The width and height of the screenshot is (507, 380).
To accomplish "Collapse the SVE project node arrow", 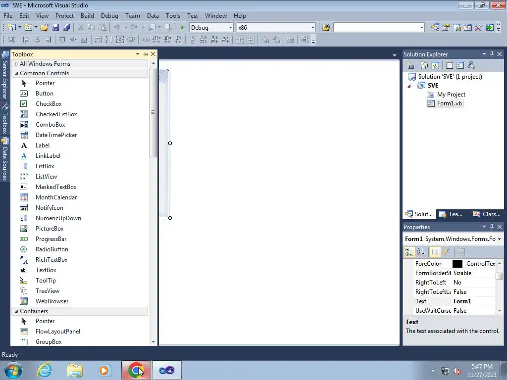I will [409, 86].
